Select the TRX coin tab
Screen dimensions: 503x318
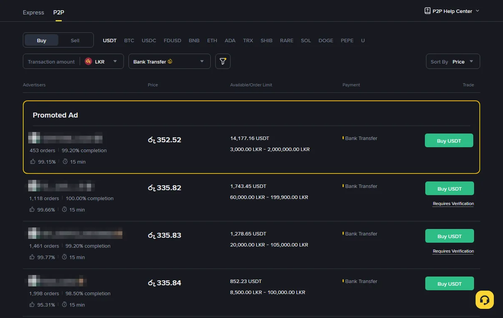(x=248, y=41)
